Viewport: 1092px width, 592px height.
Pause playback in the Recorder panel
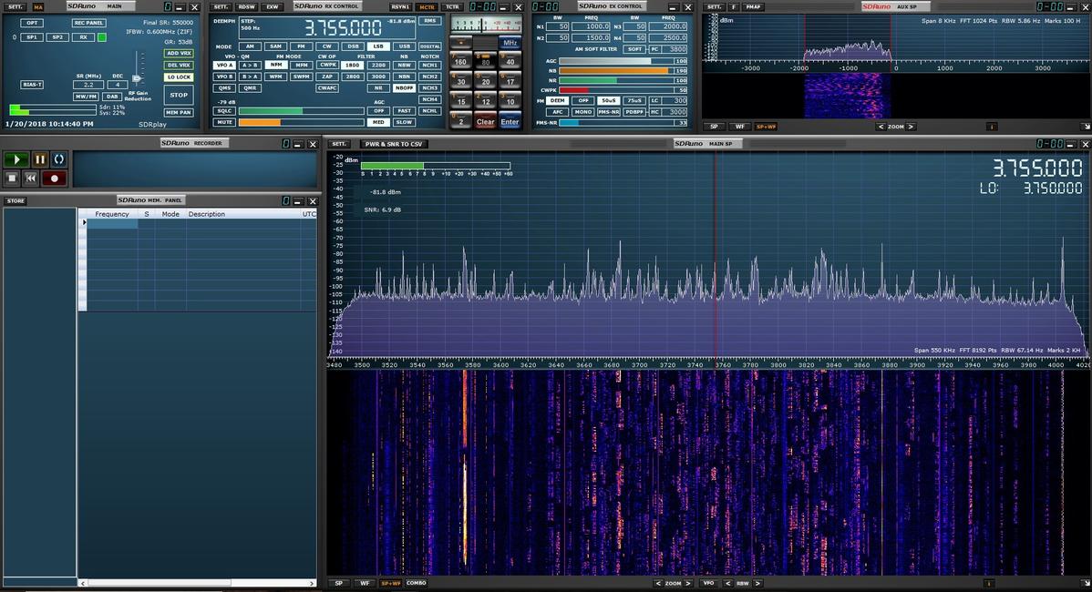[x=40, y=159]
